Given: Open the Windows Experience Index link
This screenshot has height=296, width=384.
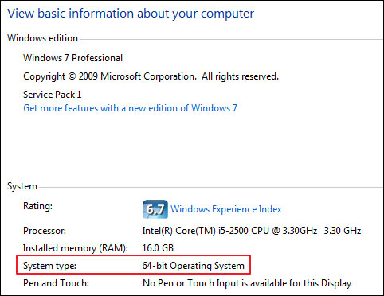Looking at the screenshot, I should [226, 209].
